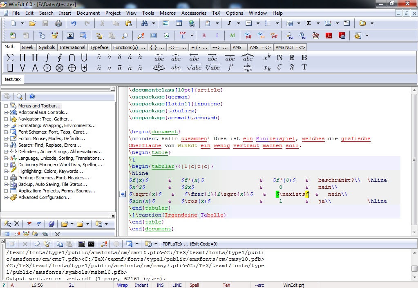This screenshot has width=418, height=288.
Task: Click the dvi to pdf conversion icon
Action: (248, 36)
